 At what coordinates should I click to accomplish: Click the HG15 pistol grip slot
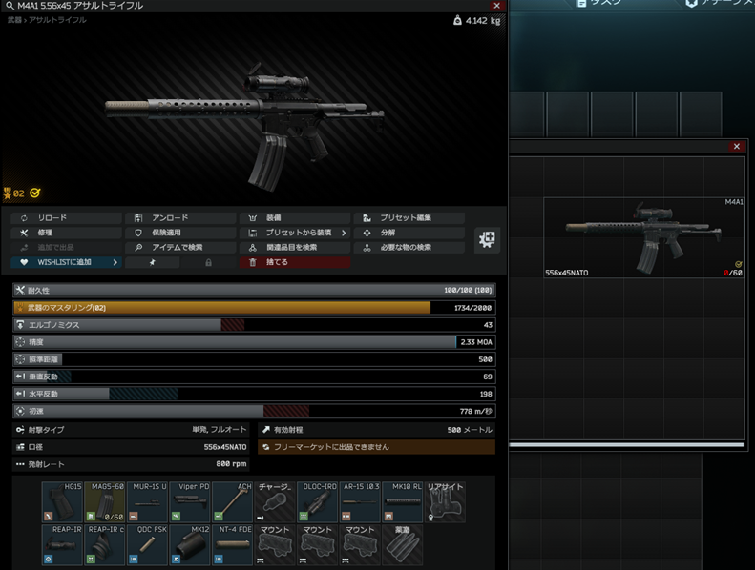pyautogui.click(x=62, y=501)
